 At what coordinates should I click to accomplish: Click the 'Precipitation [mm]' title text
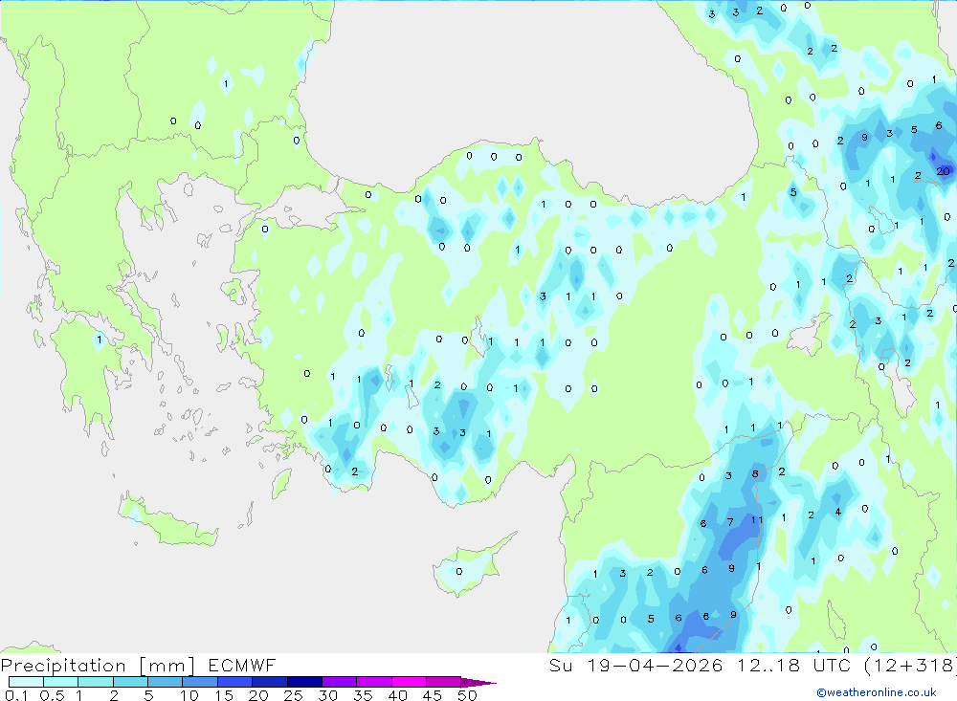(98, 666)
